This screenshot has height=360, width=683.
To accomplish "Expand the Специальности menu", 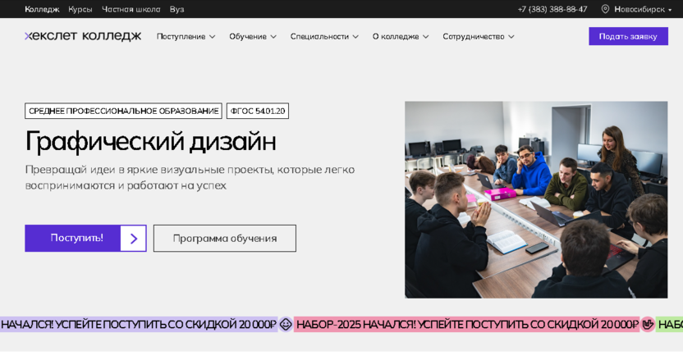I will tap(324, 37).
